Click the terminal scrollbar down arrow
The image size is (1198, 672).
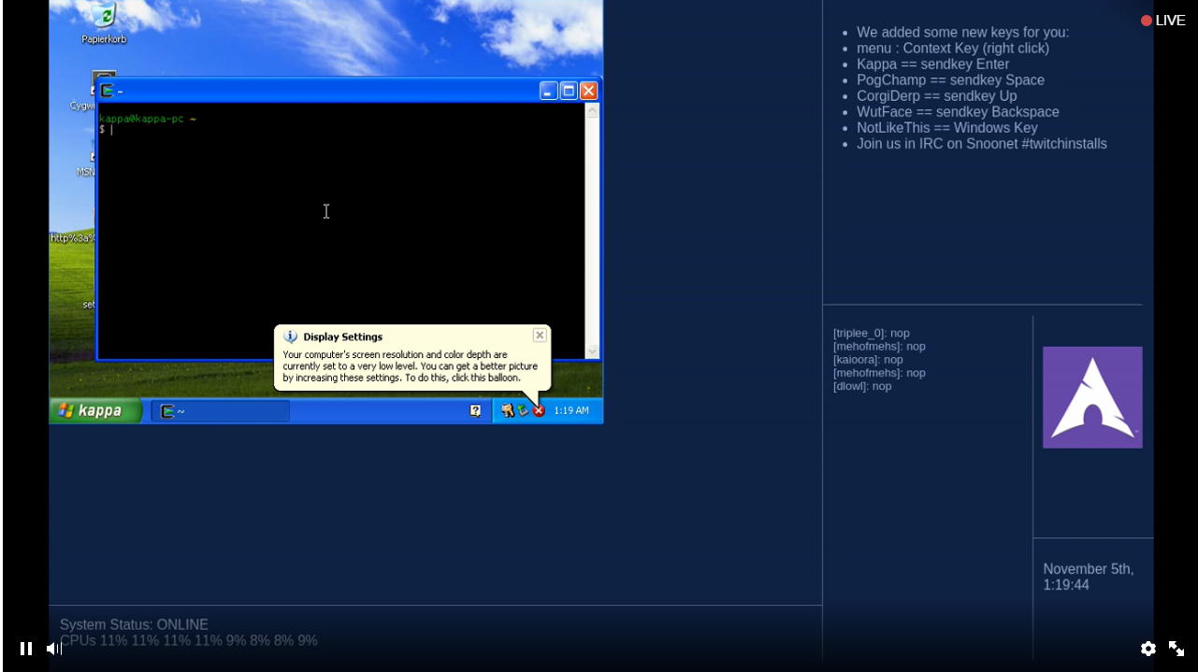point(592,350)
